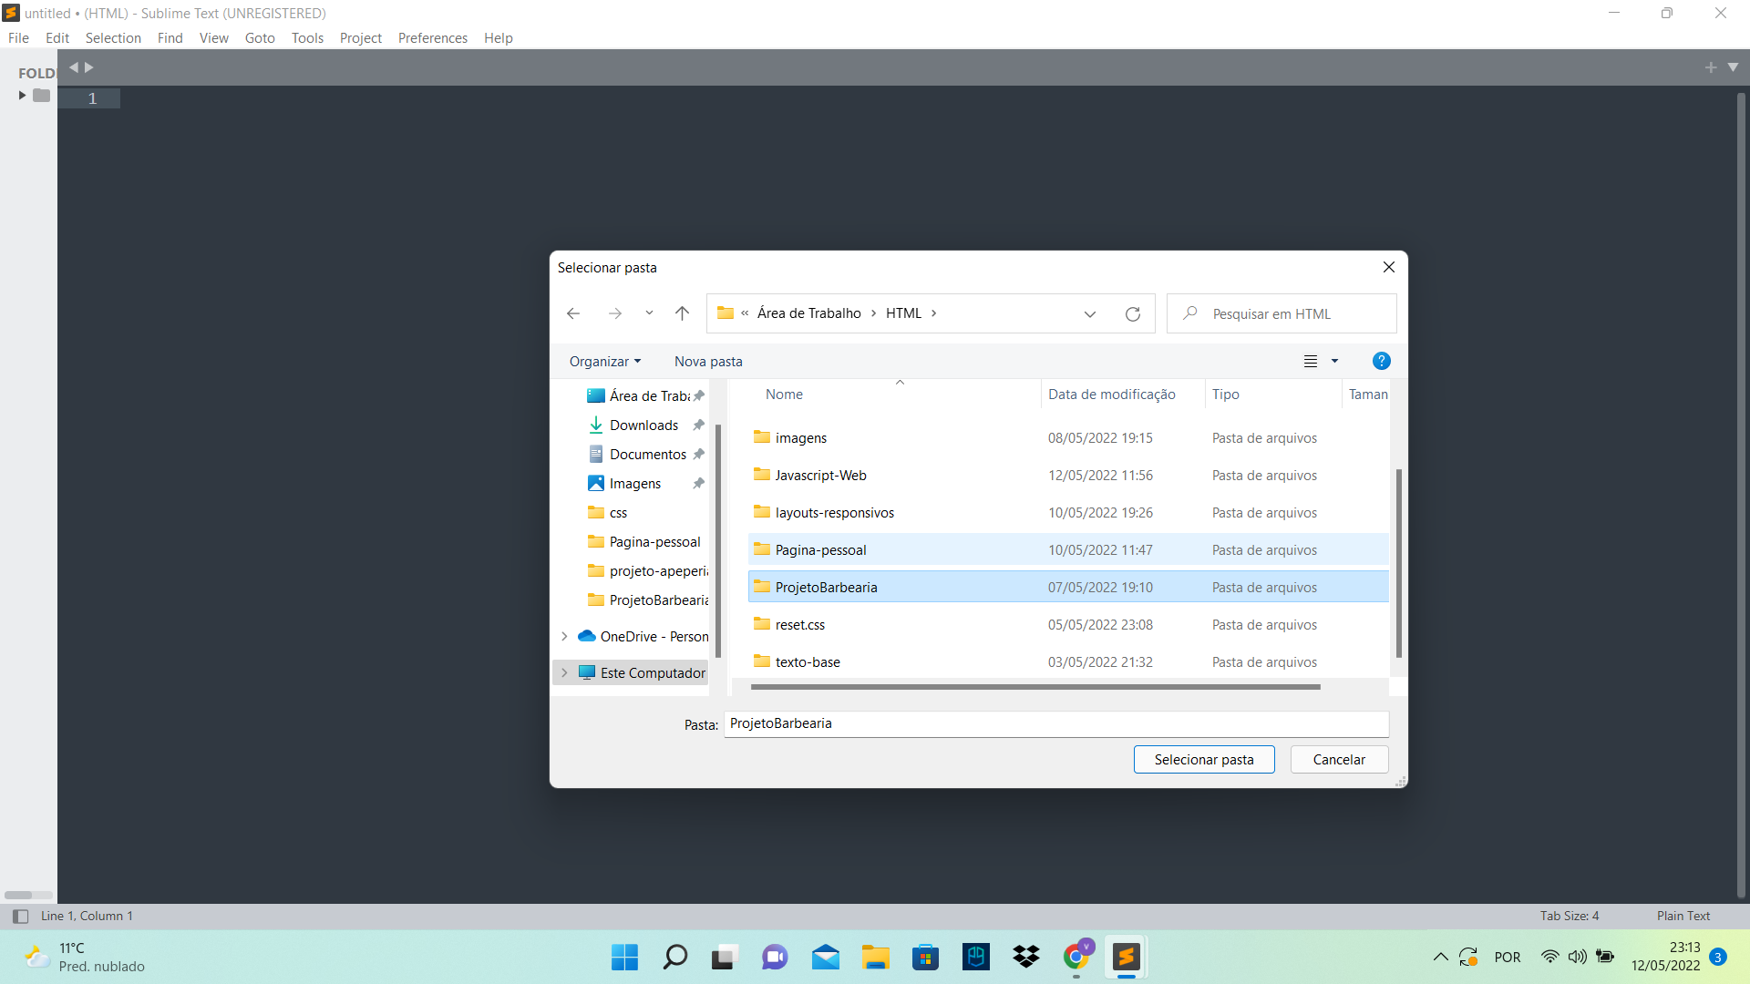Open the File Explorer from taskbar
Screen dimensions: 1750x984
(874, 957)
